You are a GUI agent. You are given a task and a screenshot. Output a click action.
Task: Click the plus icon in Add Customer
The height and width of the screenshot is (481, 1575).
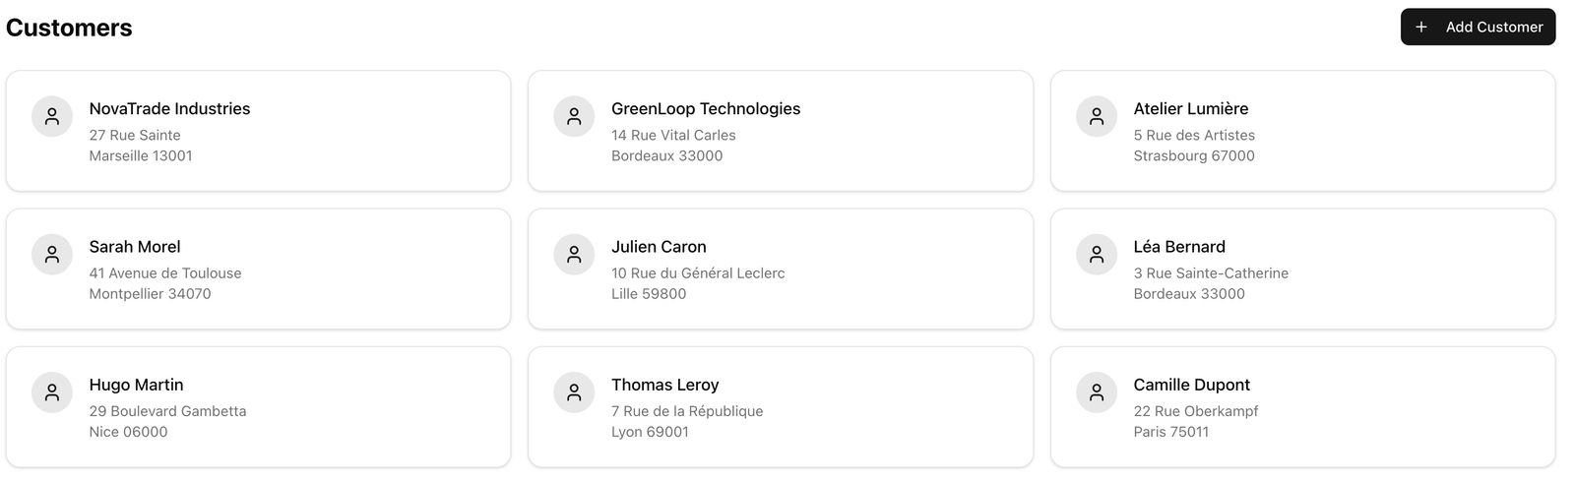coord(1421,28)
